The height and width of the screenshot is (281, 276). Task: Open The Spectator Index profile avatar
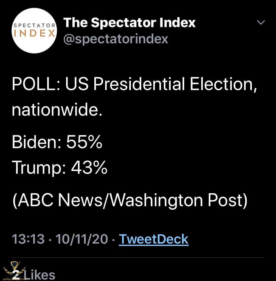[34, 30]
